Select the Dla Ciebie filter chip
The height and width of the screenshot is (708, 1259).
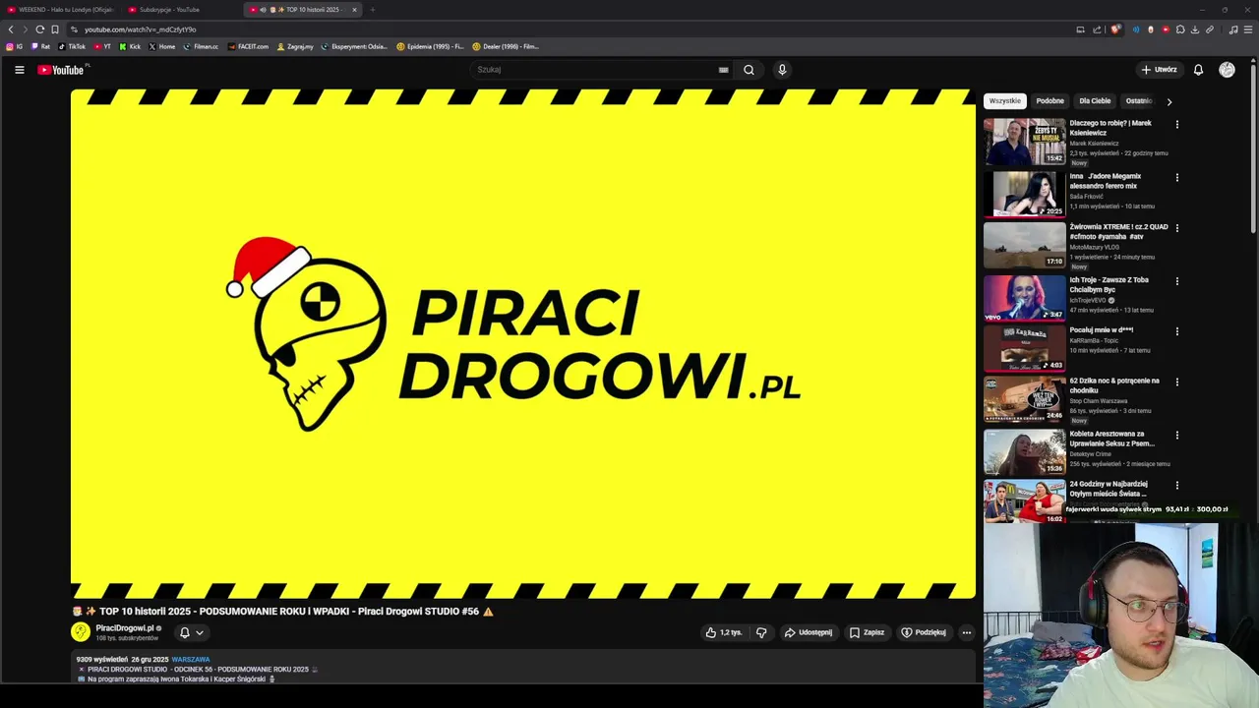1095,101
